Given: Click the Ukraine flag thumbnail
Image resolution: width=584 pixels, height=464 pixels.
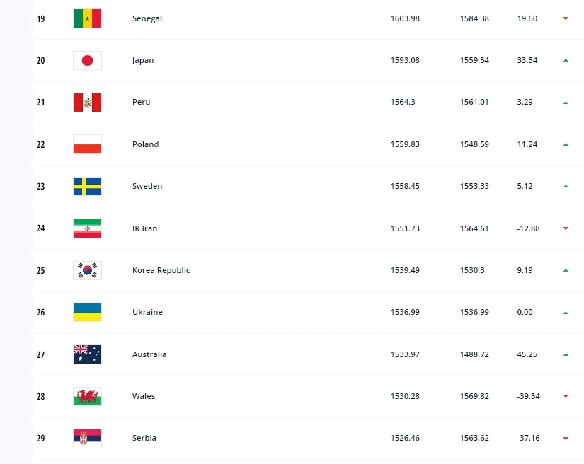Looking at the screenshot, I should click(87, 312).
